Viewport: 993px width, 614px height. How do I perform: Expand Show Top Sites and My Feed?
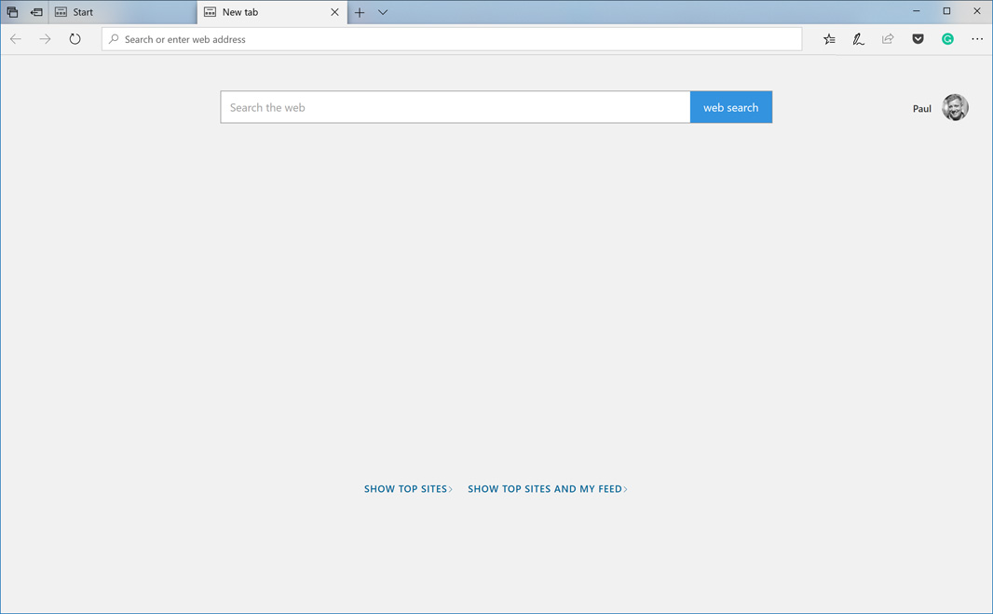547,488
